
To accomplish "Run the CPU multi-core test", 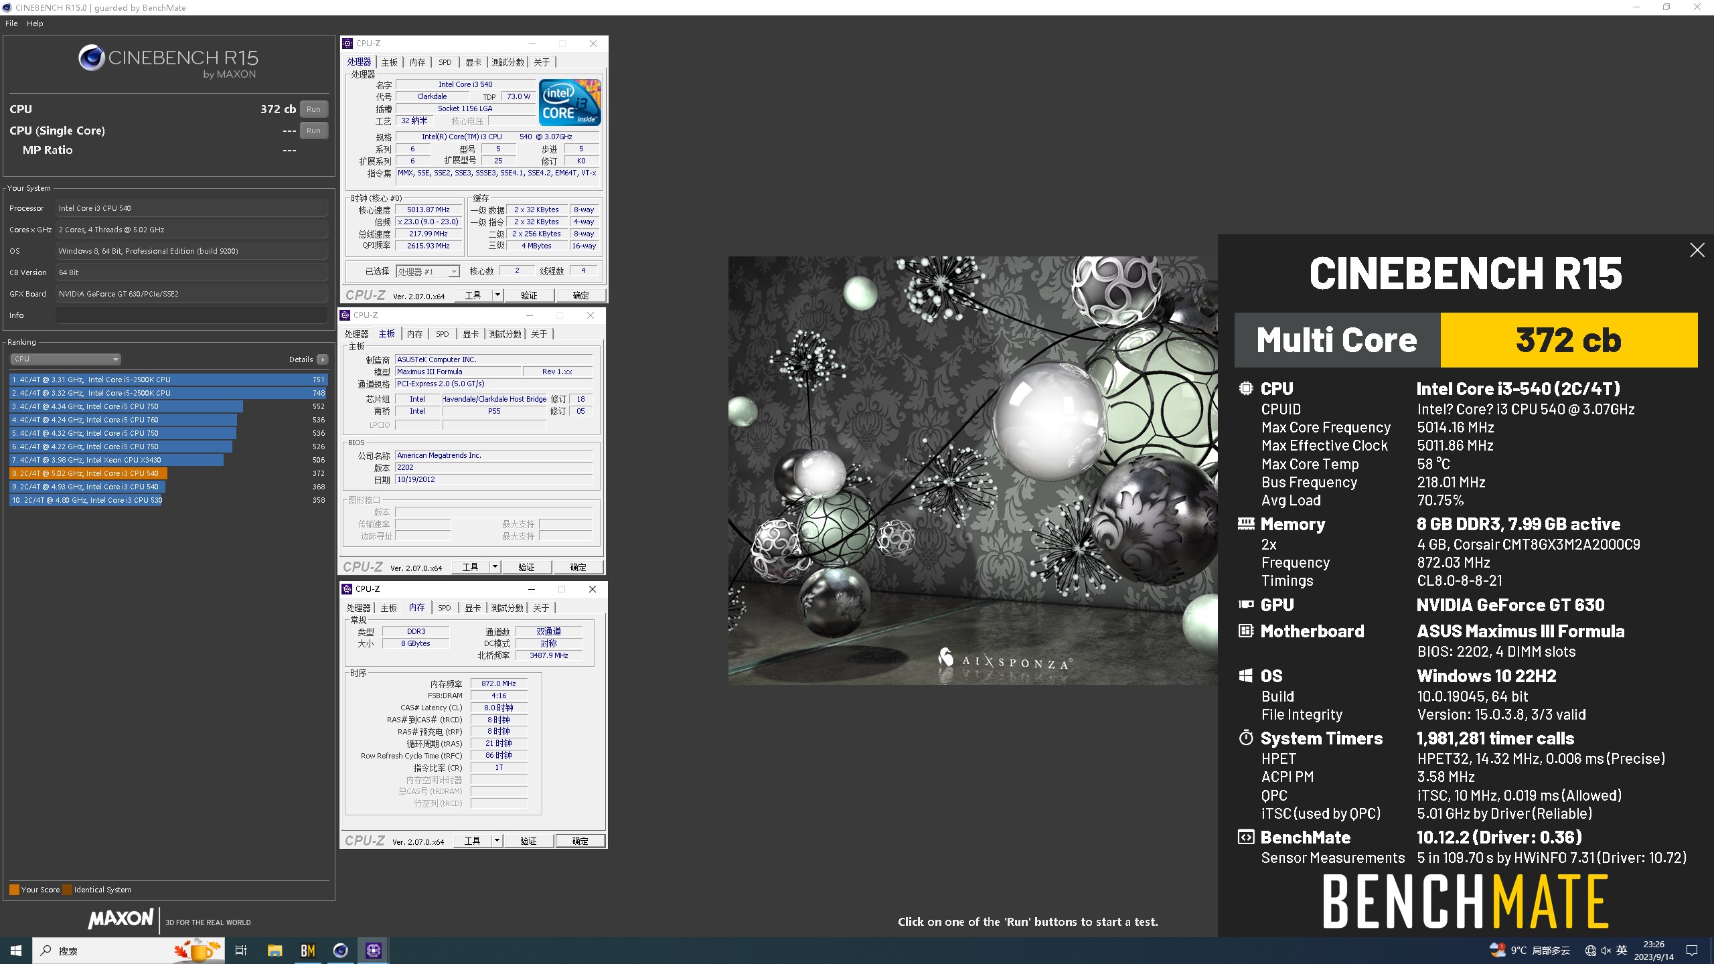I will point(313,109).
